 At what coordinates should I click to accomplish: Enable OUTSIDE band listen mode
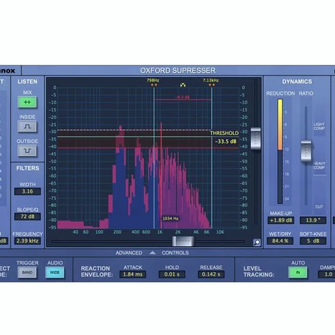[27, 151]
